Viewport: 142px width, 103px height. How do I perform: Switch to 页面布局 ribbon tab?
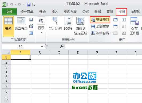point(70,12)
